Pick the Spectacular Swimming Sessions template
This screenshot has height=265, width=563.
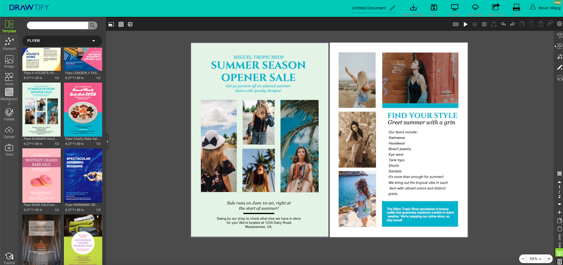coord(83,175)
